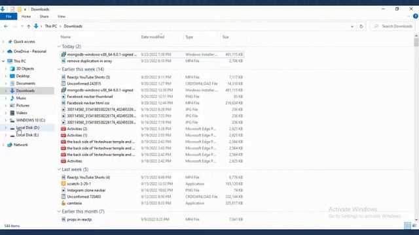Select Downloads in the navigation tree

(25, 91)
